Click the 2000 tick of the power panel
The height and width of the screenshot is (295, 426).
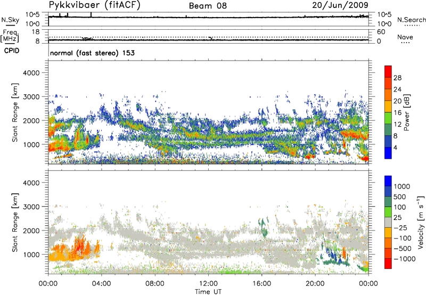click(x=31, y=120)
